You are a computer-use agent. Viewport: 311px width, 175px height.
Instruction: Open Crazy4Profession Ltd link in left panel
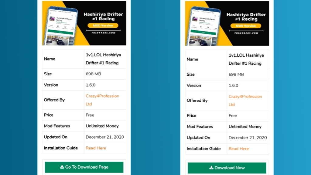click(x=102, y=100)
